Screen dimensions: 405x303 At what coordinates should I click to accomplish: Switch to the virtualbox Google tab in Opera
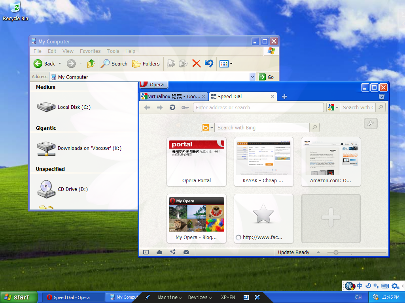[174, 97]
